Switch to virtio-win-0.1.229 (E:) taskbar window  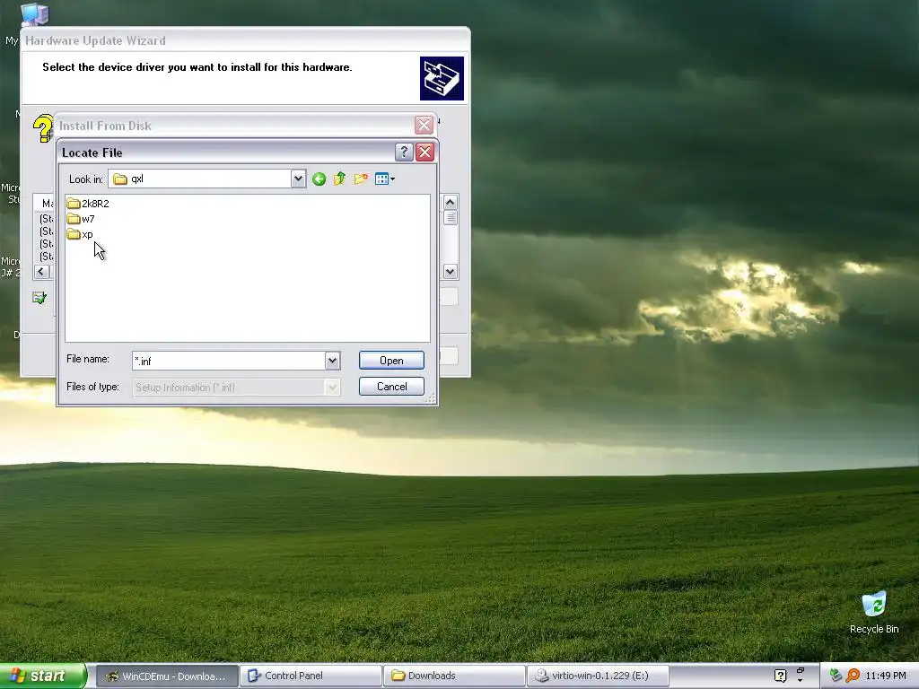tap(598, 676)
